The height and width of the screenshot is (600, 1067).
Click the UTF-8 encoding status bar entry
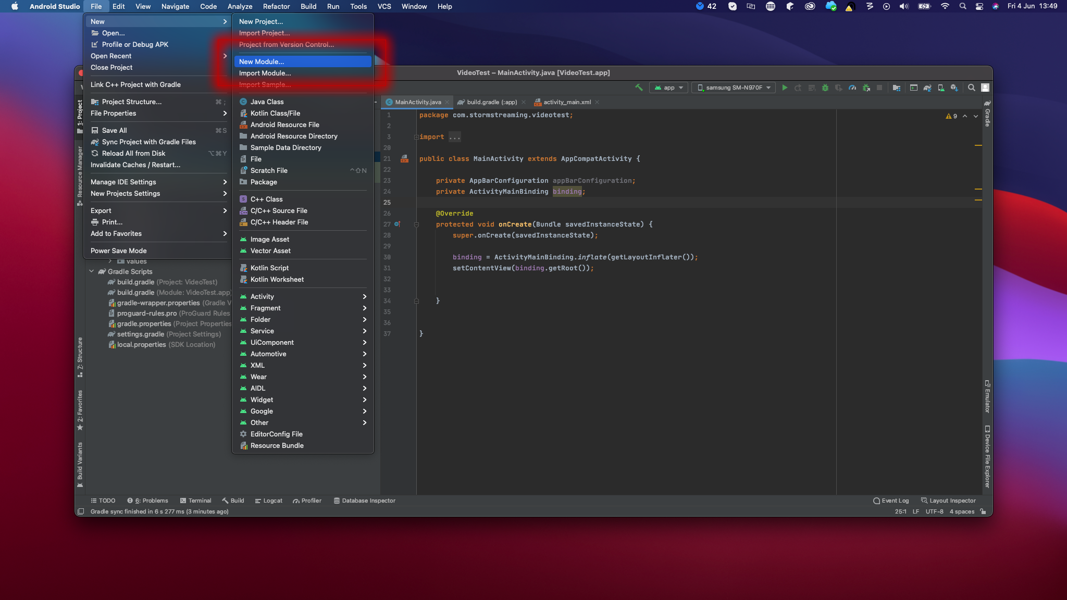tap(934, 511)
